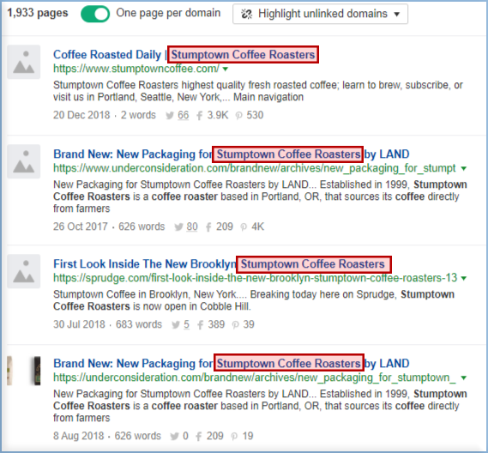Screen dimensions: 488x453
Task: Toggle the One page per domain switch
Action: click(x=95, y=14)
